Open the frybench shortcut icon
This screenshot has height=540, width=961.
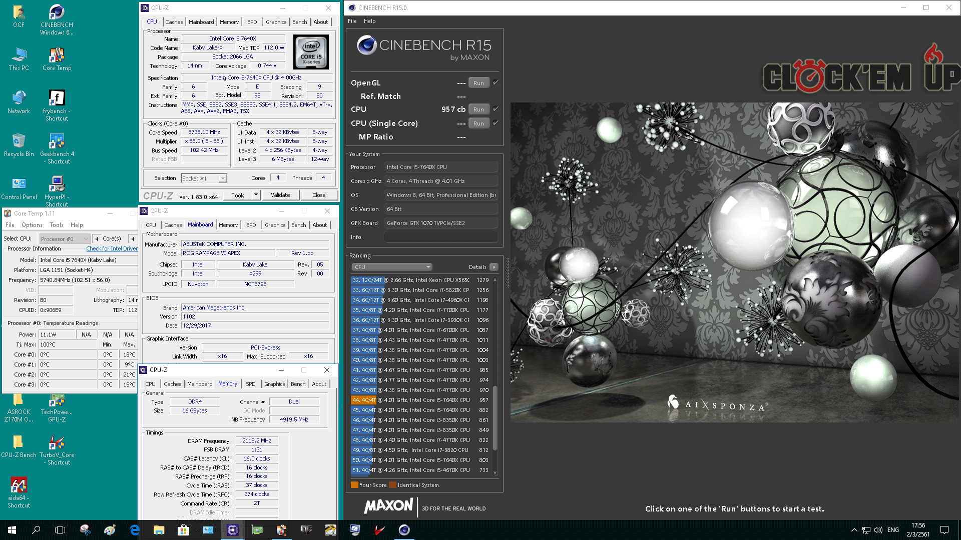click(x=57, y=99)
